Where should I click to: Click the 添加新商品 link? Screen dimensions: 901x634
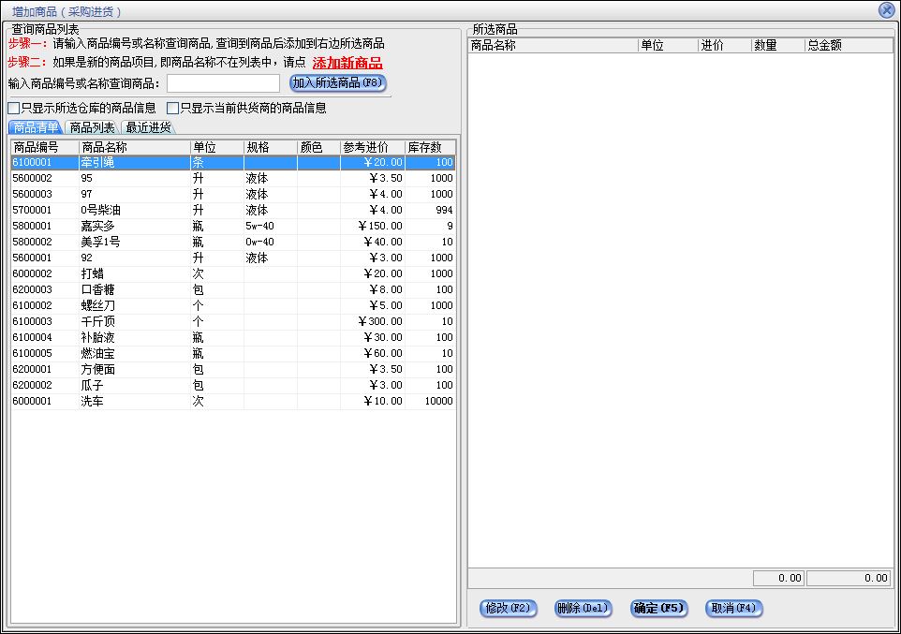pos(347,64)
